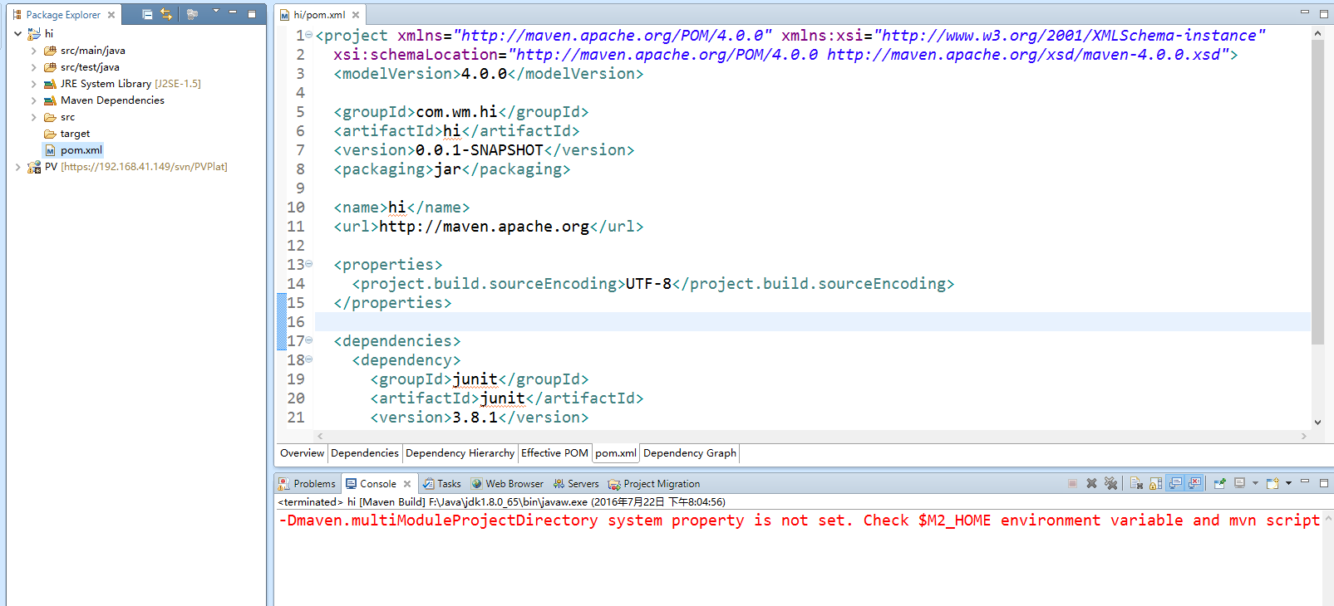The height and width of the screenshot is (606, 1334).
Task: Open the Package Explorer view menu
Action: pyautogui.click(x=216, y=12)
